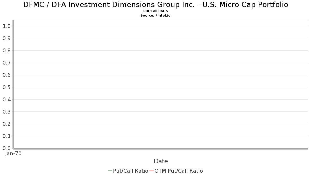This screenshot has width=311, height=175.
Task: Select the 0.8 y-axis label
Action: coord(6,51)
